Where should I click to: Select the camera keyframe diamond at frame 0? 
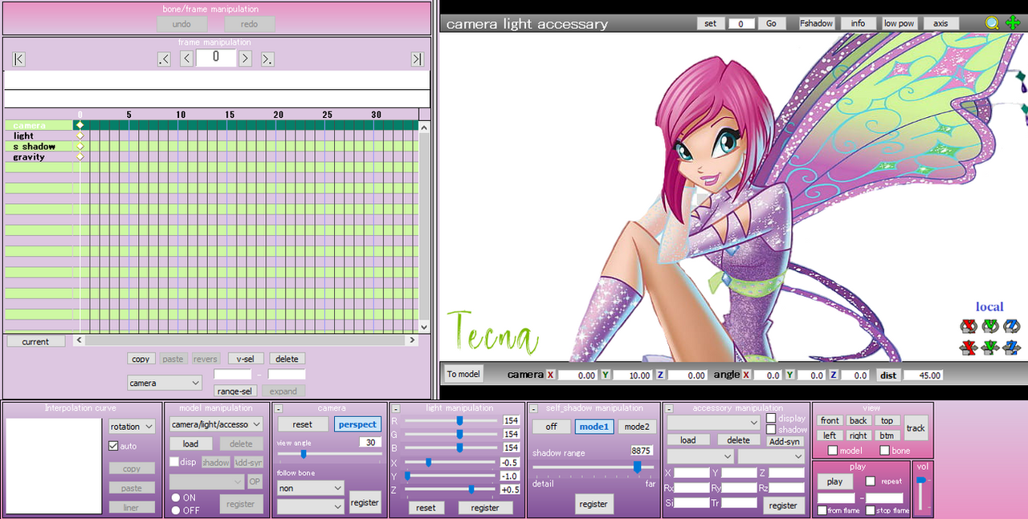[80, 125]
